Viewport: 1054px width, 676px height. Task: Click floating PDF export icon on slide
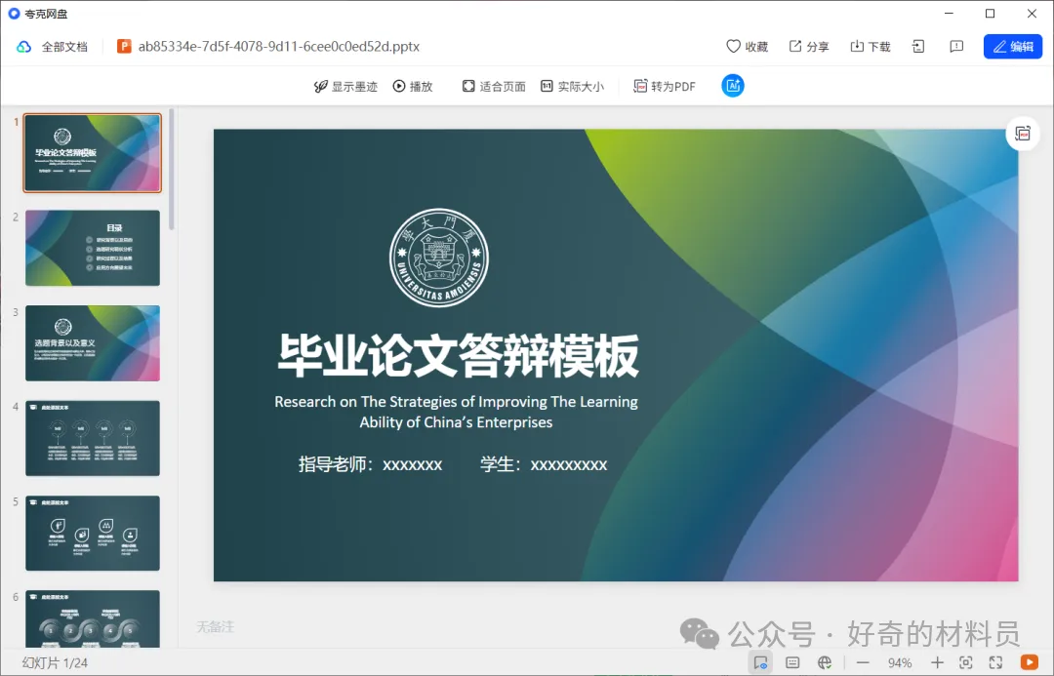[x=1023, y=134]
